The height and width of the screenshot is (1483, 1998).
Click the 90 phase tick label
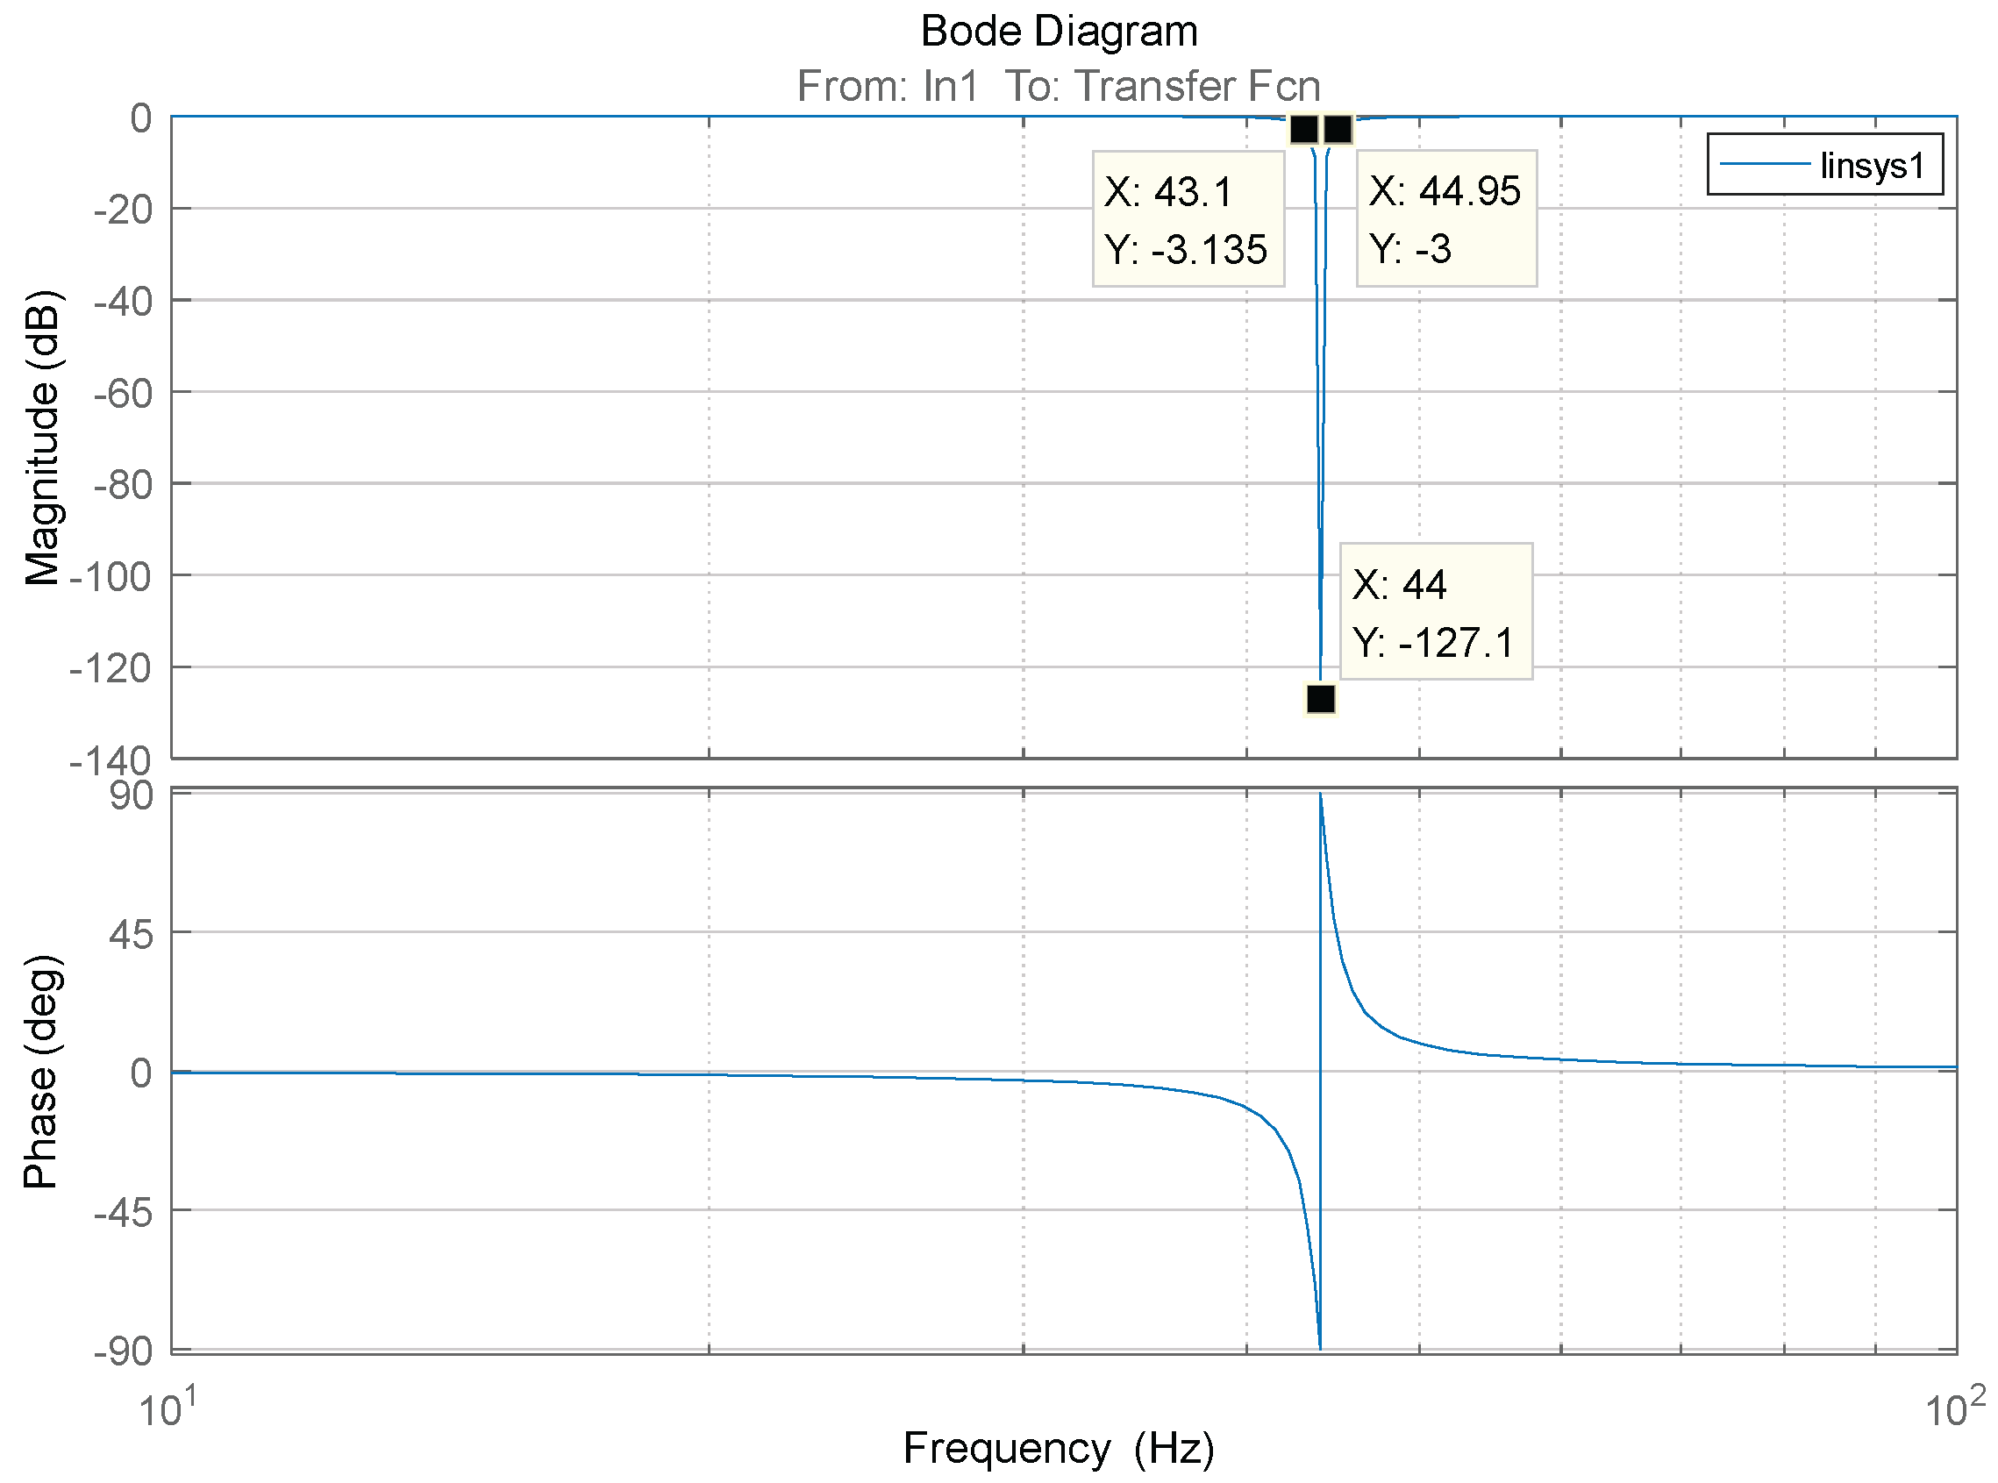131,796
